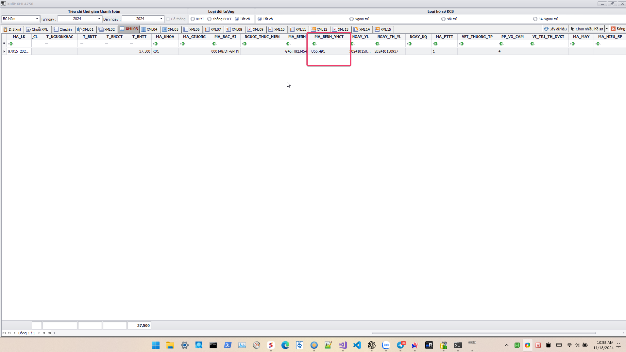Viewport: 626px width, 352px height.
Task: Click the XML09 tab icon
Action: pyautogui.click(x=250, y=29)
